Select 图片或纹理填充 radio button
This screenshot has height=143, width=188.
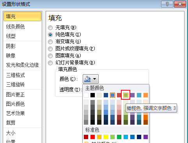coord(50,49)
